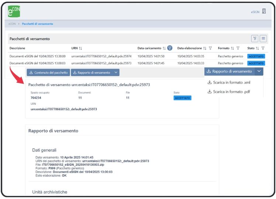This screenshot has width=276, height=199.
Task: Click Pacchetto generico in the pdv:25974 row
Action: (230, 56)
